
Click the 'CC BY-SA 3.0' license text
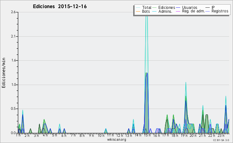click(x=221, y=140)
